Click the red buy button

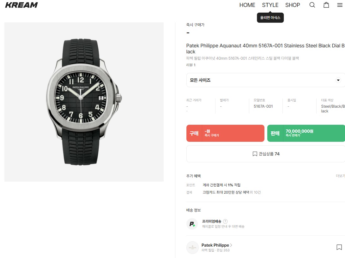pyautogui.click(x=225, y=133)
